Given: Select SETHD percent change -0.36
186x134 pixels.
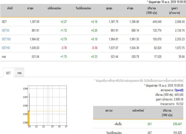Looking at the screenshot, I should point(95,48).
